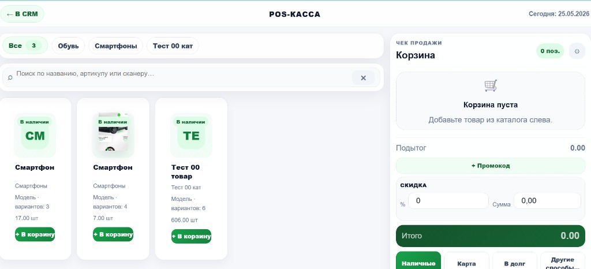Expand Другие способы payment options
This screenshot has height=269, width=591.
point(562,263)
